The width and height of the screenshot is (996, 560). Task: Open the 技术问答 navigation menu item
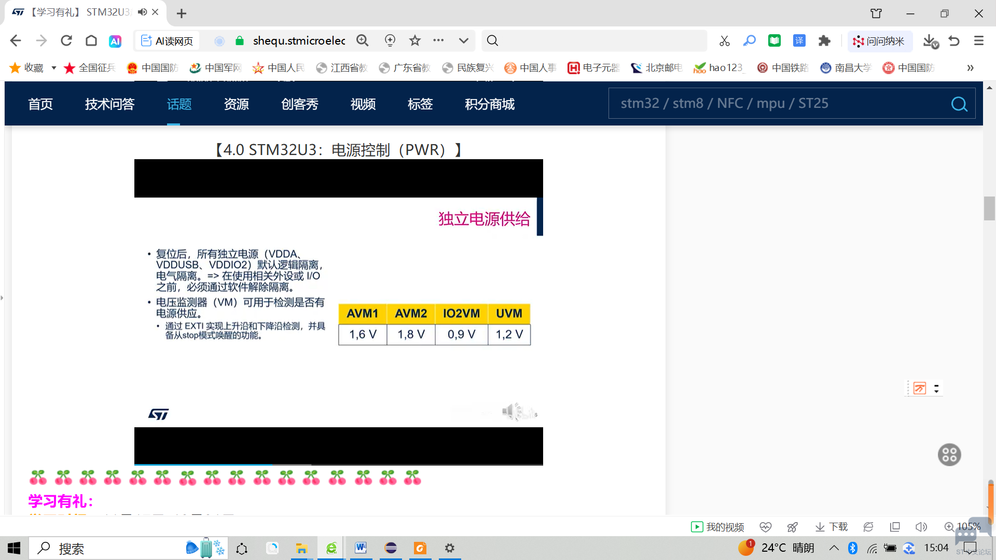click(x=109, y=104)
